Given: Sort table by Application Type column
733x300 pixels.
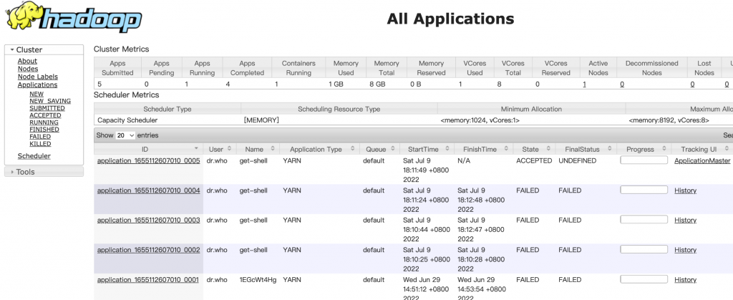Looking at the screenshot, I should coord(319,149).
